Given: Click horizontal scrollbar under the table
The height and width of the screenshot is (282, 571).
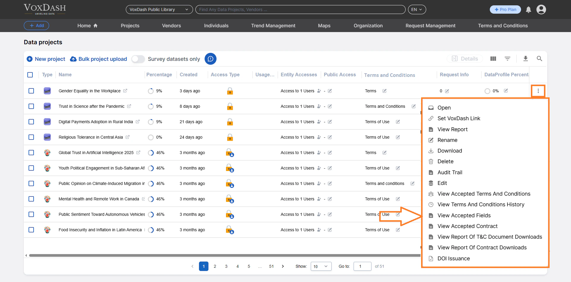Looking at the screenshot, I should (x=225, y=255).
